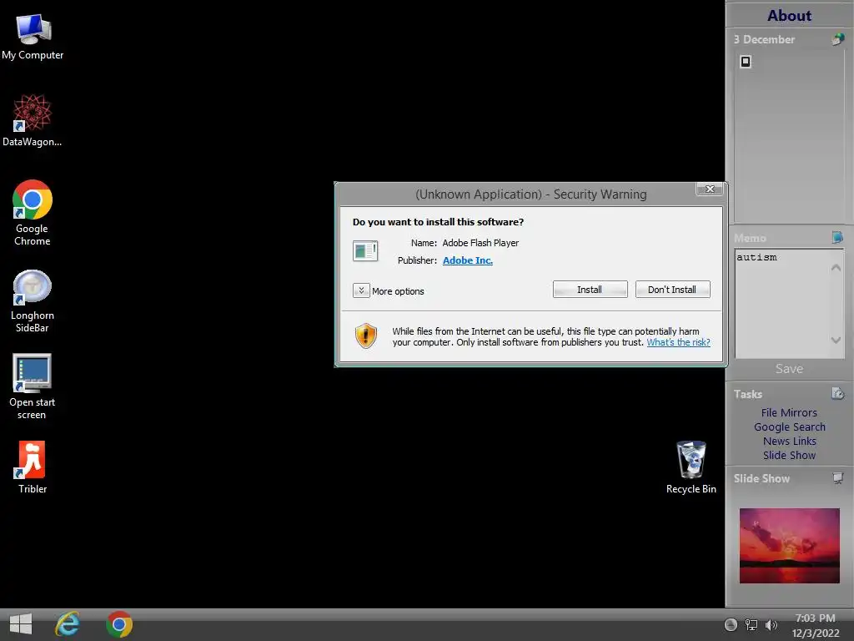Viewport: 854px width, 641px height.
Task: Click the Tasks section title
Action: 747,394
